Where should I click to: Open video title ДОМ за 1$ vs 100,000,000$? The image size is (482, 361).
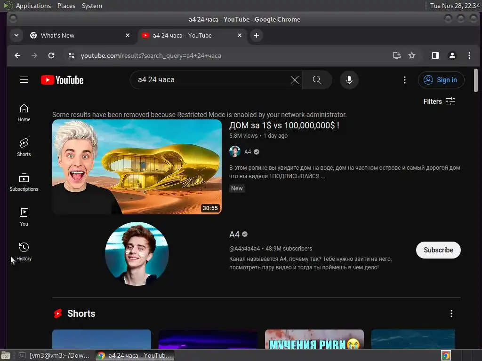pyautogui.click(x=284, y=125)
